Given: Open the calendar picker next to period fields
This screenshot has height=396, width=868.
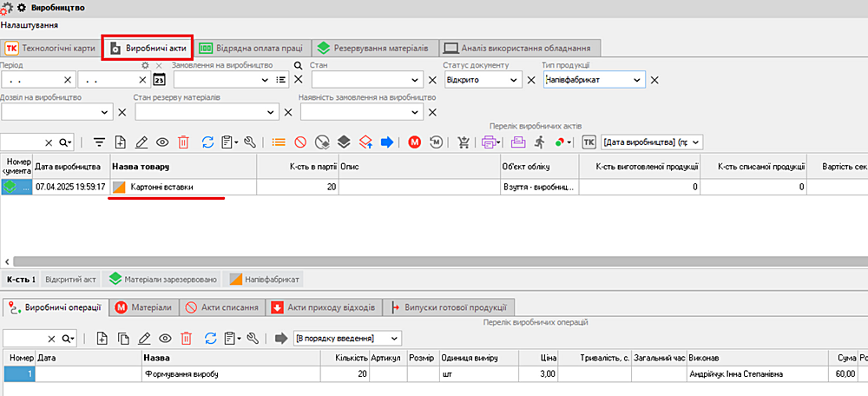Looking at the screenshot, I should tap(159, 80).
